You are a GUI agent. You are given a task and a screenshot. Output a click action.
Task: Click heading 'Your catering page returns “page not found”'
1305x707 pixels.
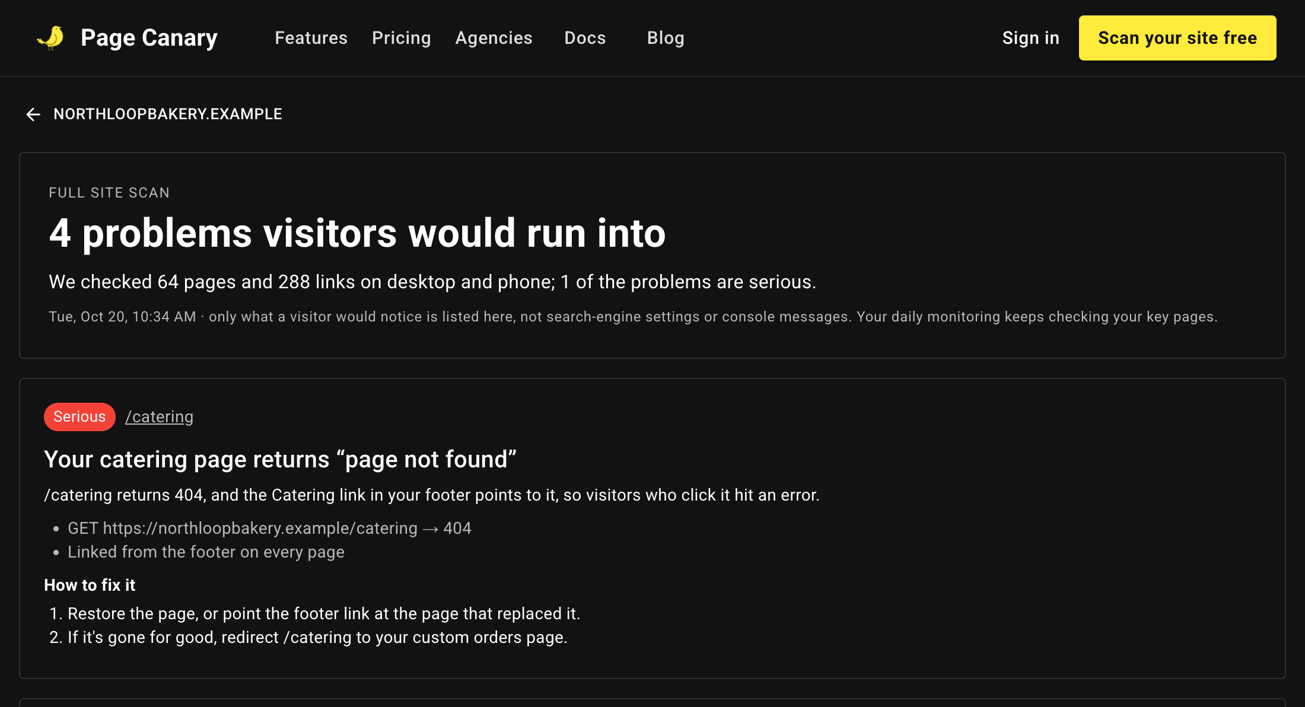[x=281, y=460]
